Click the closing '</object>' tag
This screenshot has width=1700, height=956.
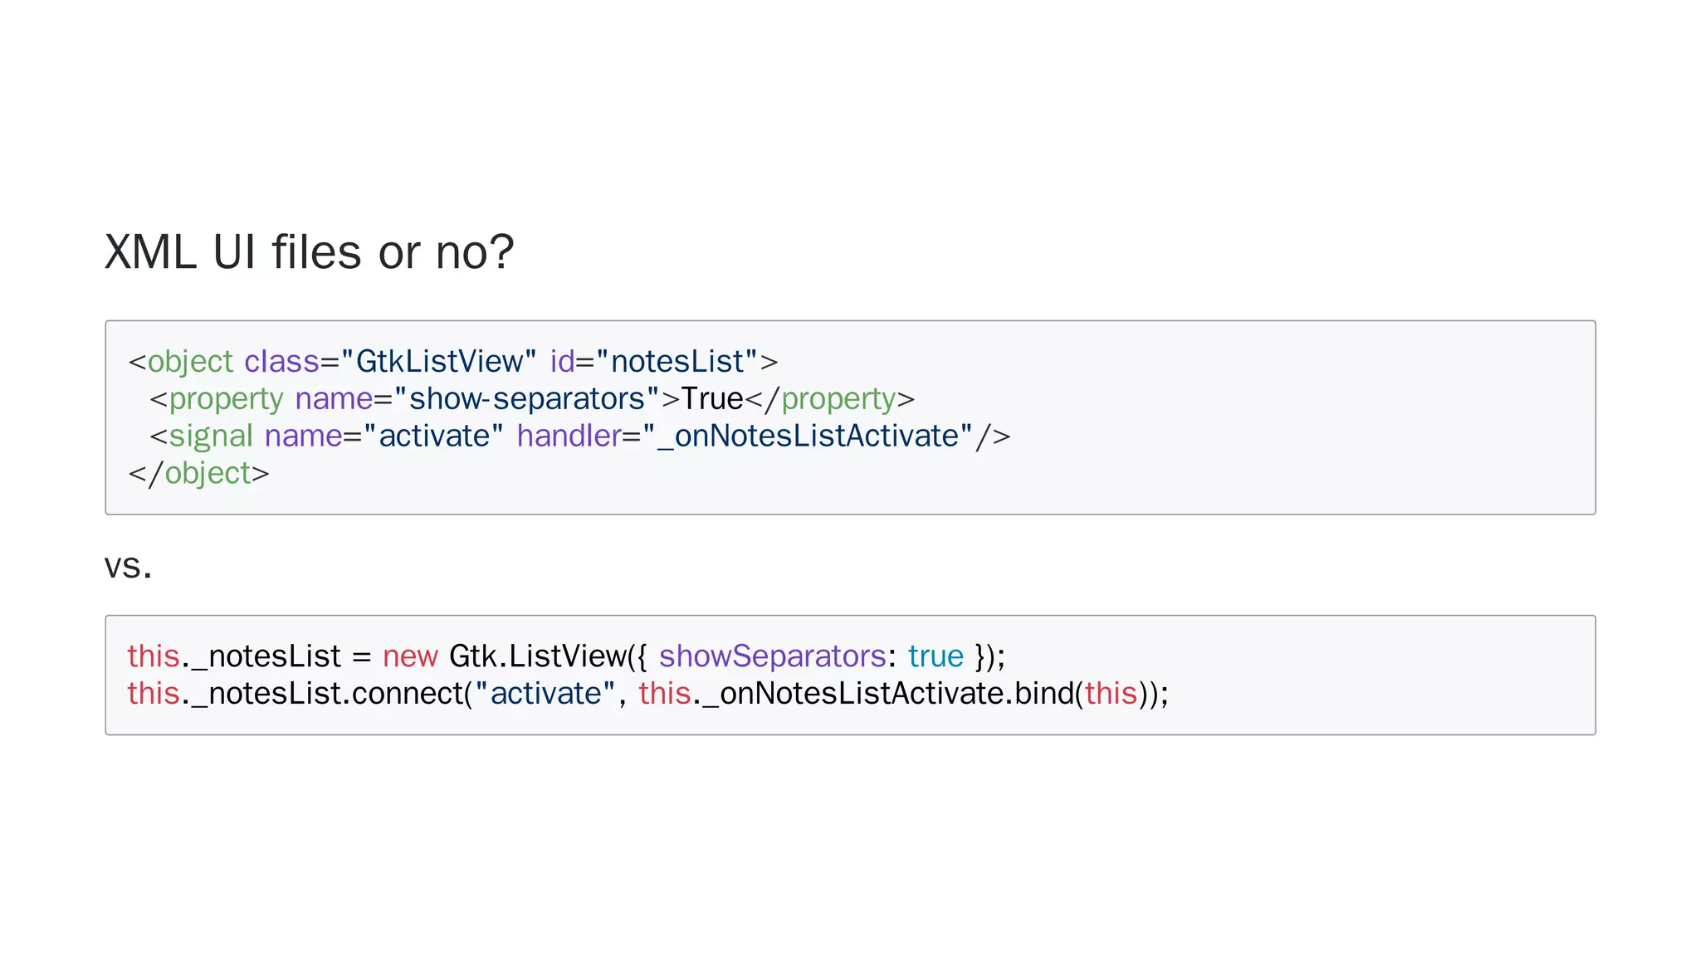[x=199, y=474]
